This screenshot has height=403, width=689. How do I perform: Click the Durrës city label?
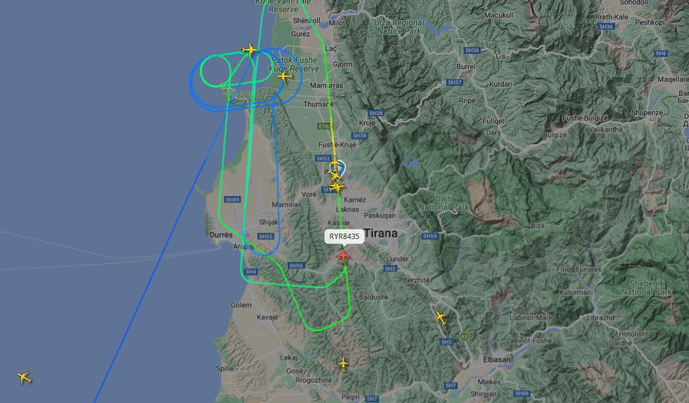click(220, 235)
